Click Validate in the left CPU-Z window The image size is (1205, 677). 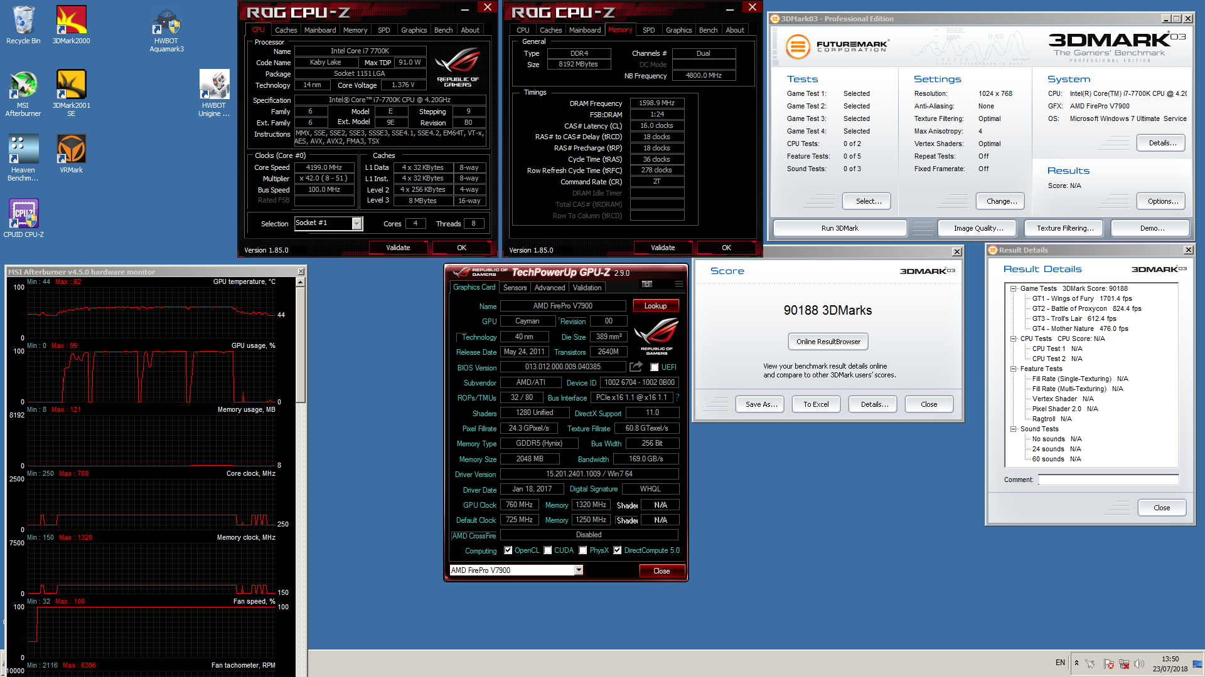tap(398, 248)
